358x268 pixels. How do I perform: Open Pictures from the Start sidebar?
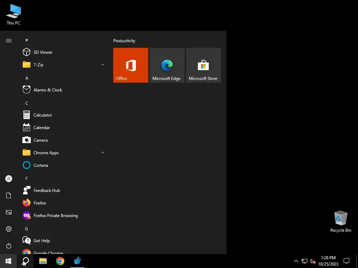pos(9,212)
